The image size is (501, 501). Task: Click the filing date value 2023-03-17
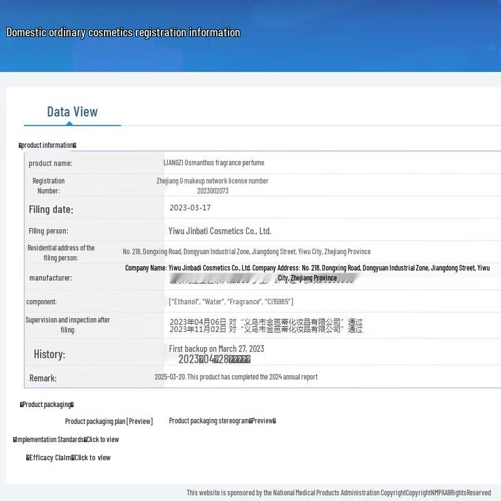(190, 208)
